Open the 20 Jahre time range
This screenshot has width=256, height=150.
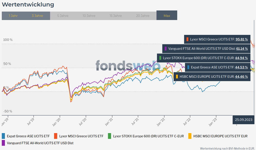click(x=143, y=16)
